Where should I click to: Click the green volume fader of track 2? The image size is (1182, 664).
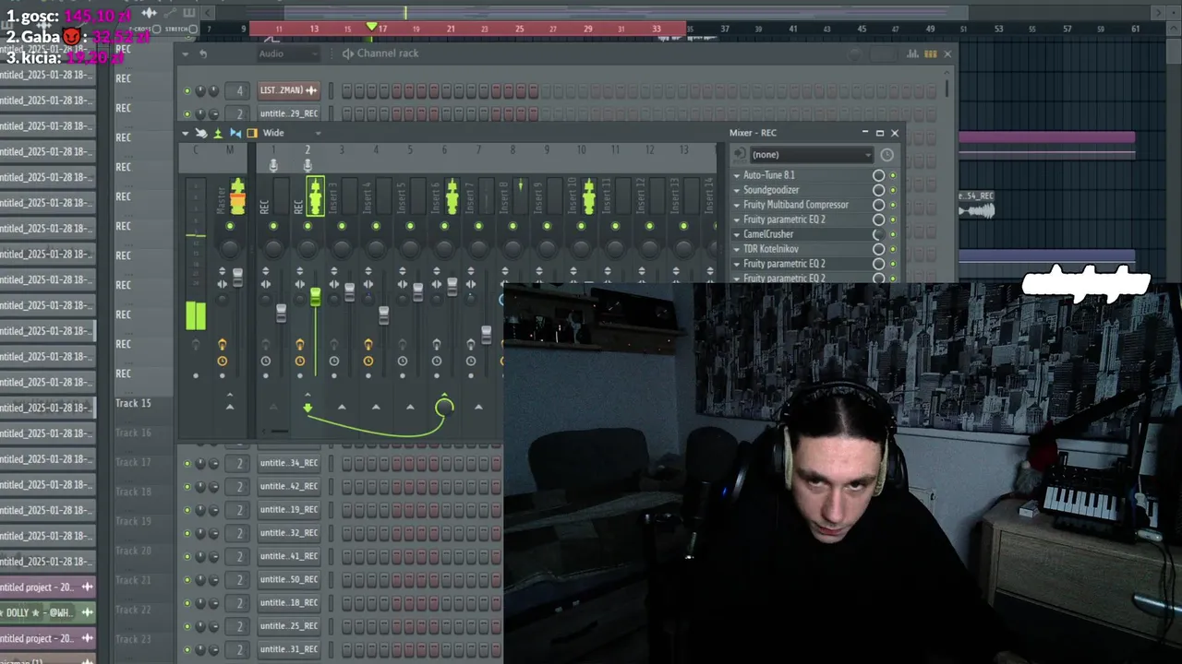(316, 297)
